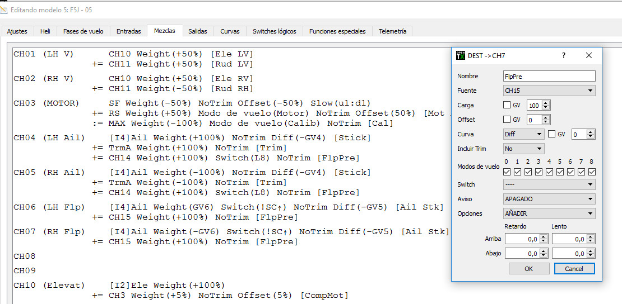Viewport: 622px width, 304px height.
Task: Enable the Offset GV checkbox
Action: (507, 120)
